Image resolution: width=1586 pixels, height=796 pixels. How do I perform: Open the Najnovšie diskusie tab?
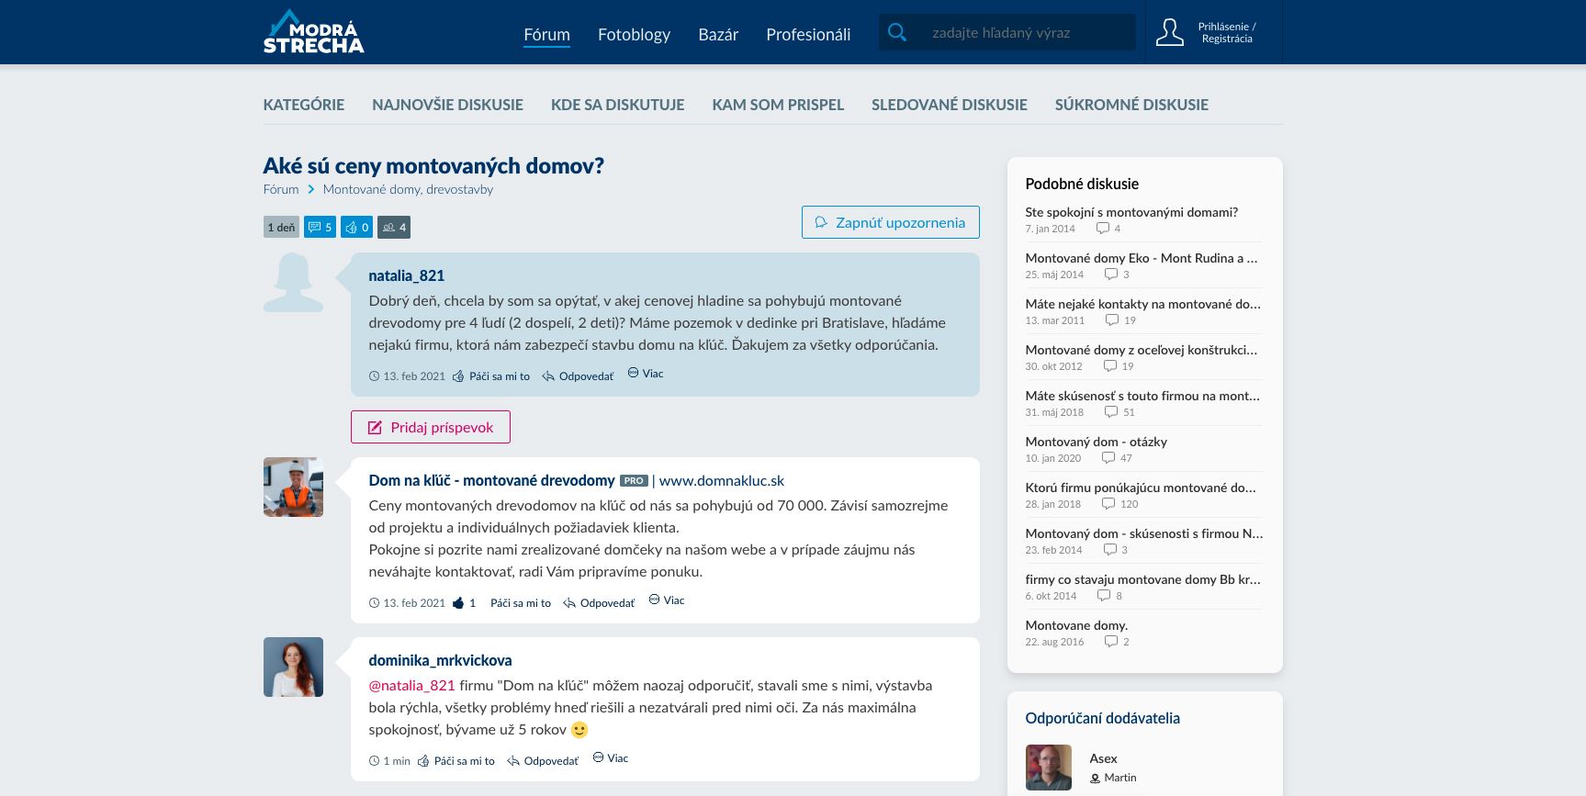447,105
